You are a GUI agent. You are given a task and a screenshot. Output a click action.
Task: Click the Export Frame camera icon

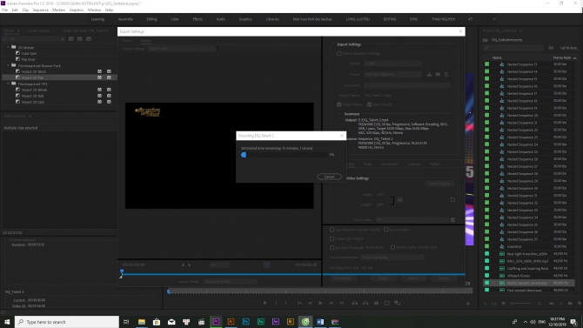tap(376, 303)
